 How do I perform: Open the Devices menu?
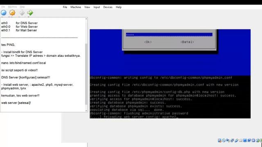pos(108,7)
